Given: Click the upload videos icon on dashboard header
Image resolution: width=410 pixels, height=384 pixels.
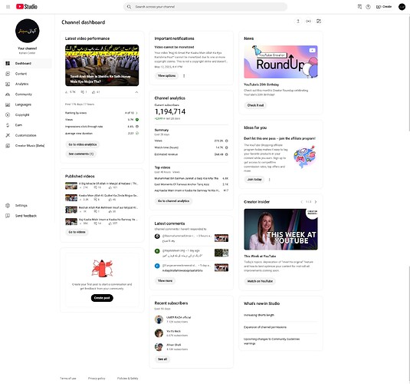Looking at the screenshot, I should [x=298, y=22].
